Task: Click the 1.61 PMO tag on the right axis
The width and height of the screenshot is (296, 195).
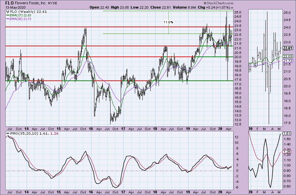Action: tap(287, 134)
